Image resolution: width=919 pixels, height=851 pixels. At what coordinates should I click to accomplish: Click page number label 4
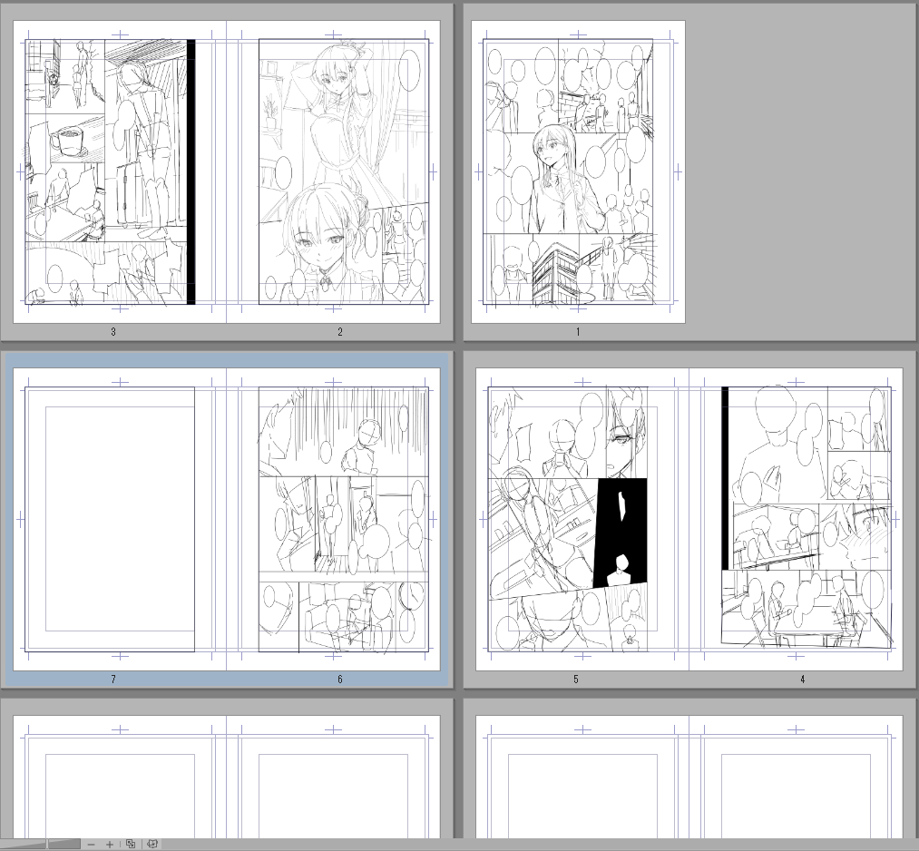(802, 680)
